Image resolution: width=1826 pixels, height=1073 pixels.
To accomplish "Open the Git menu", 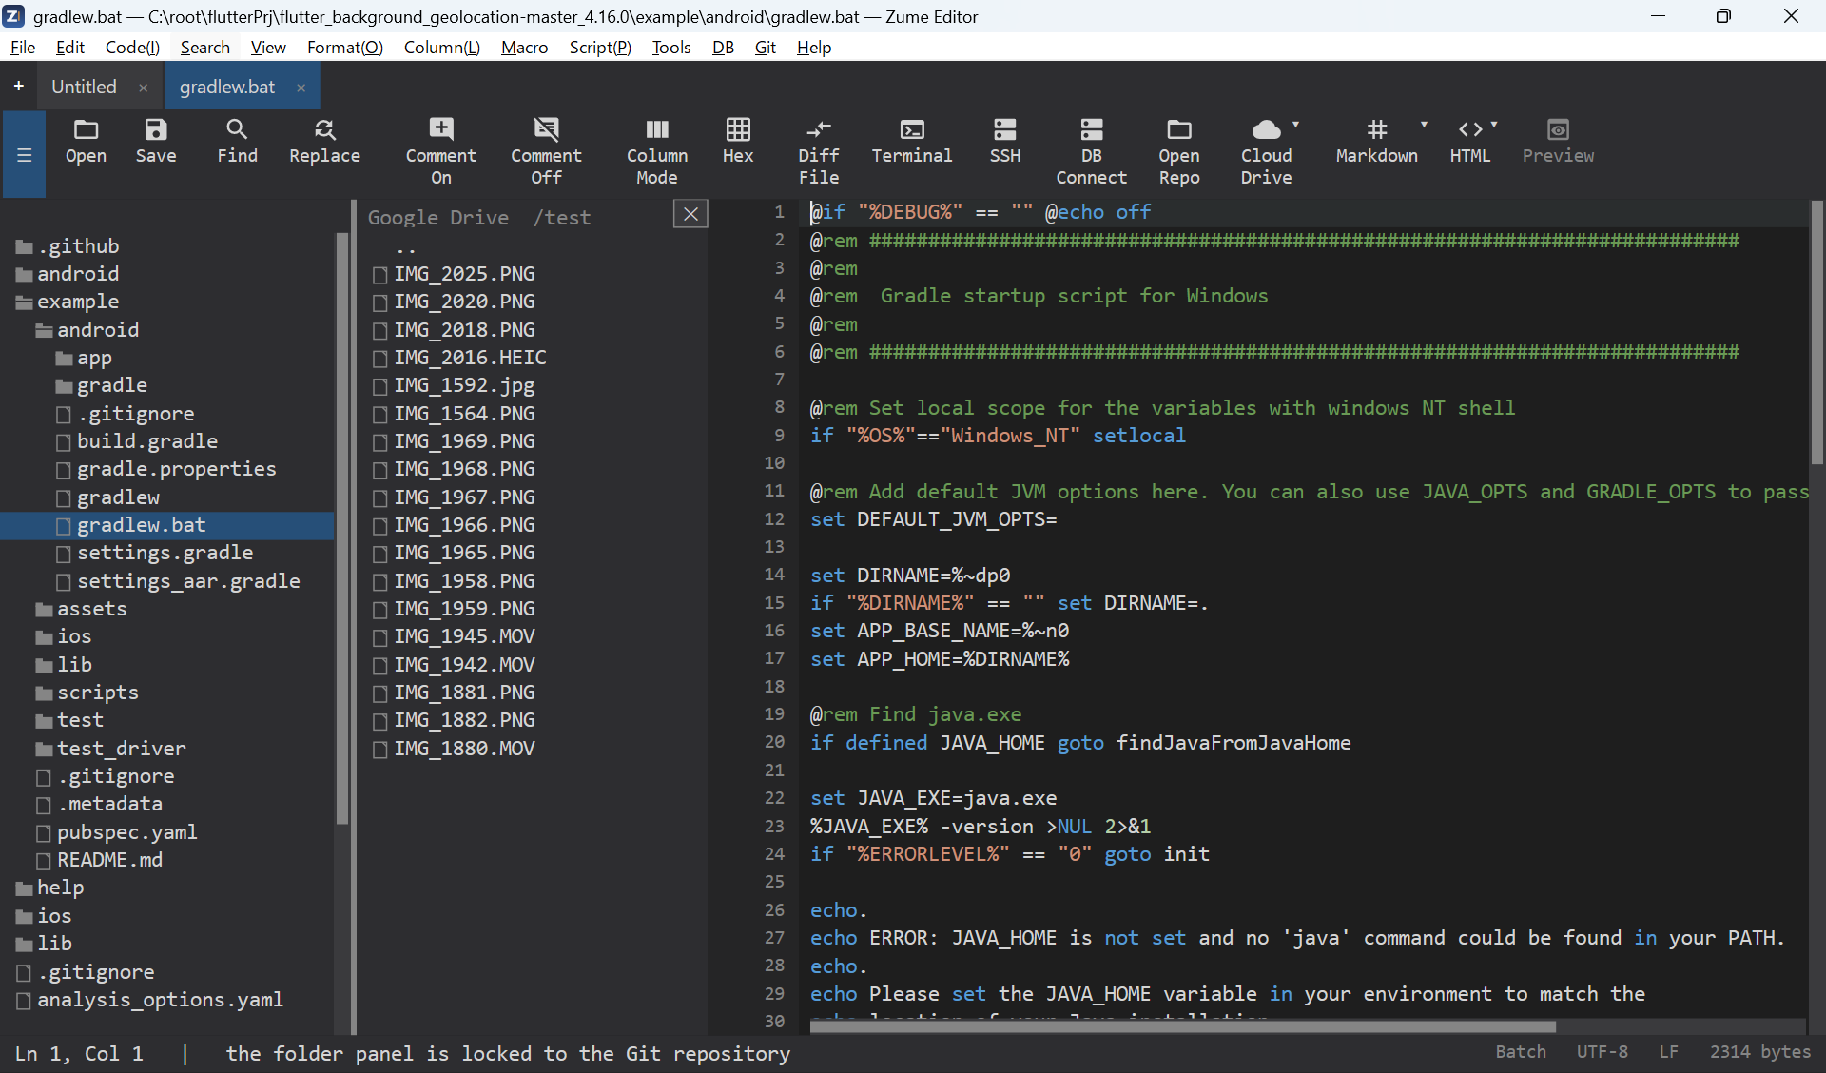I will click(765, 48).
